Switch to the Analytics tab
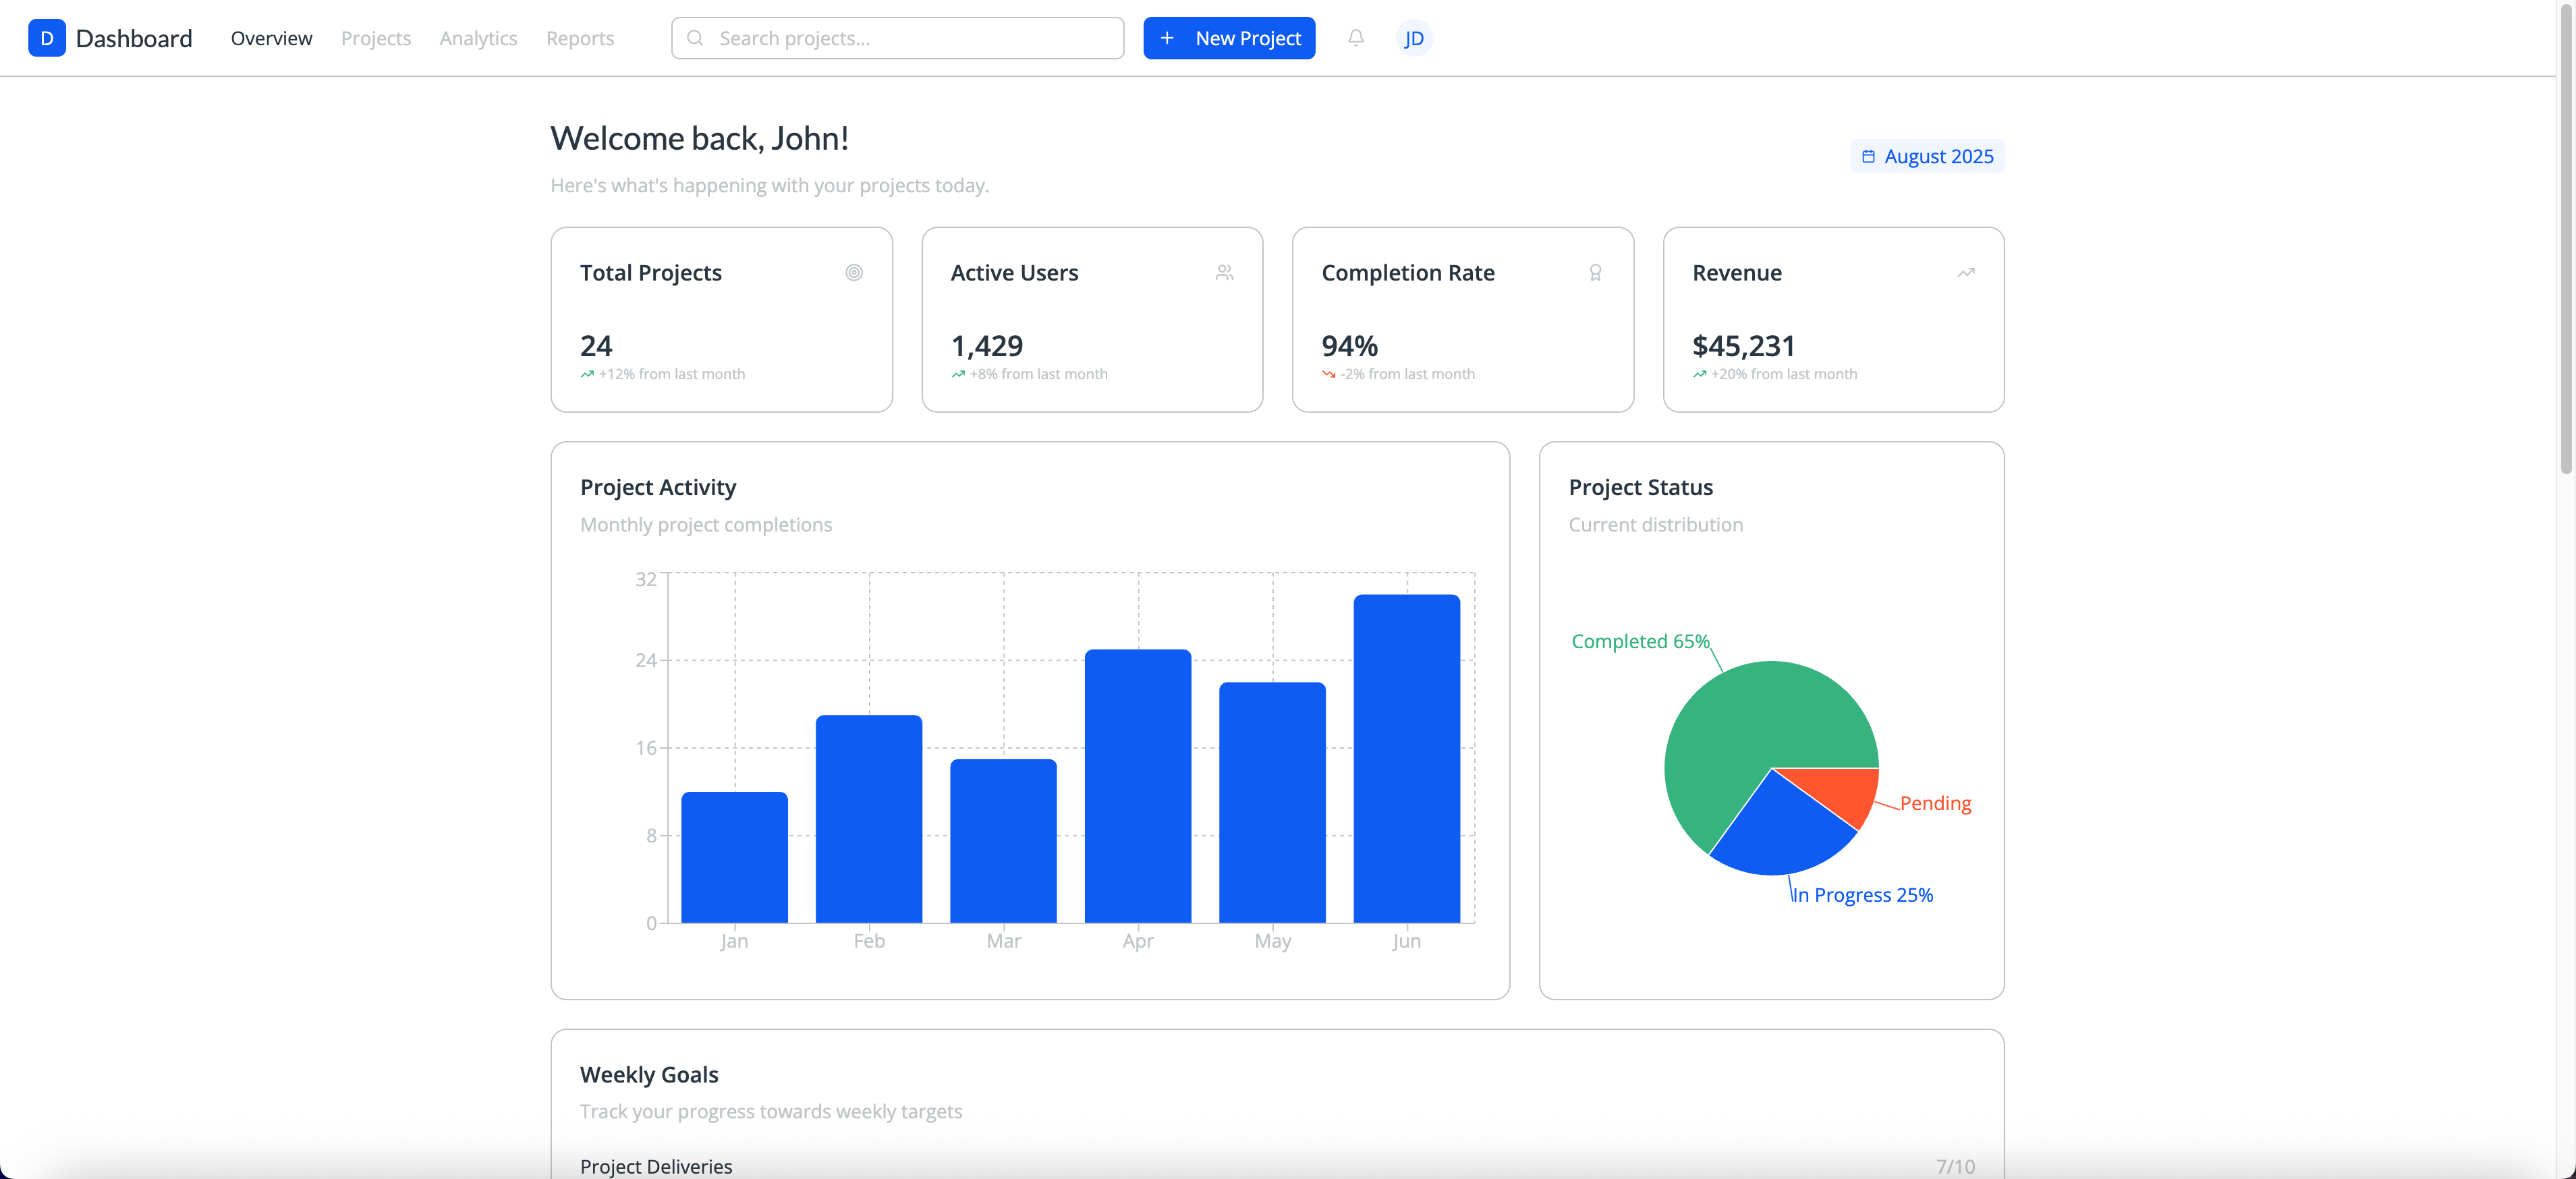 click(478, 38)
